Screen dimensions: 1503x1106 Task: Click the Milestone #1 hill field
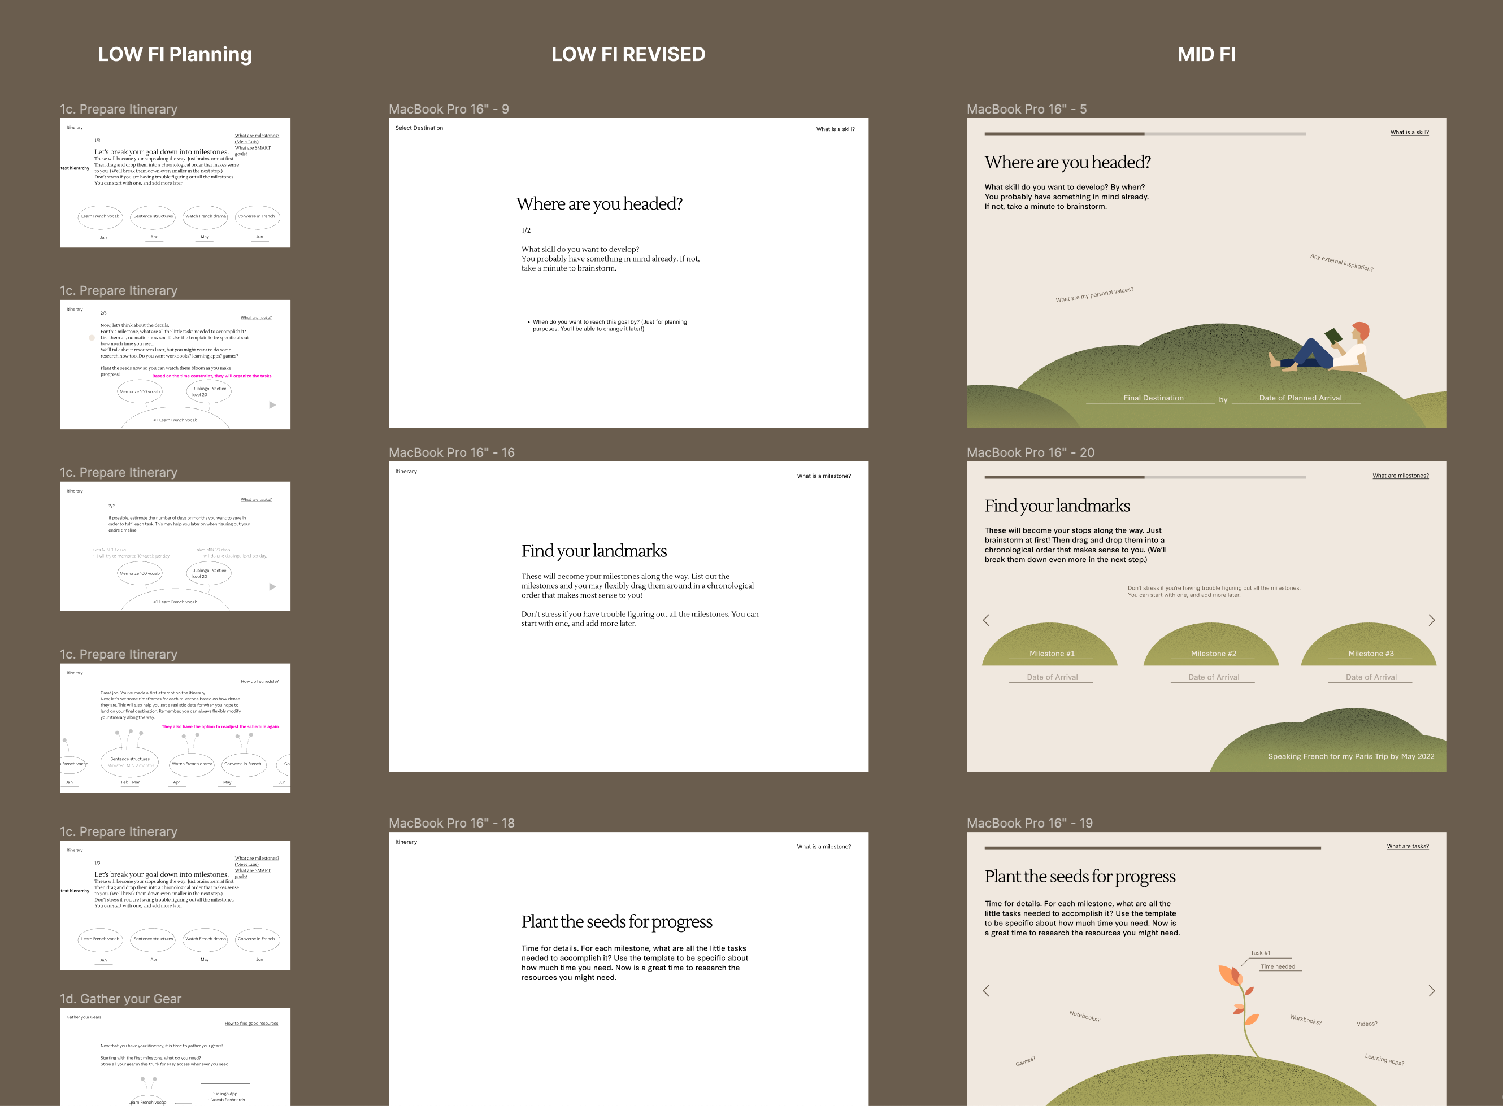pos(1052,654)
